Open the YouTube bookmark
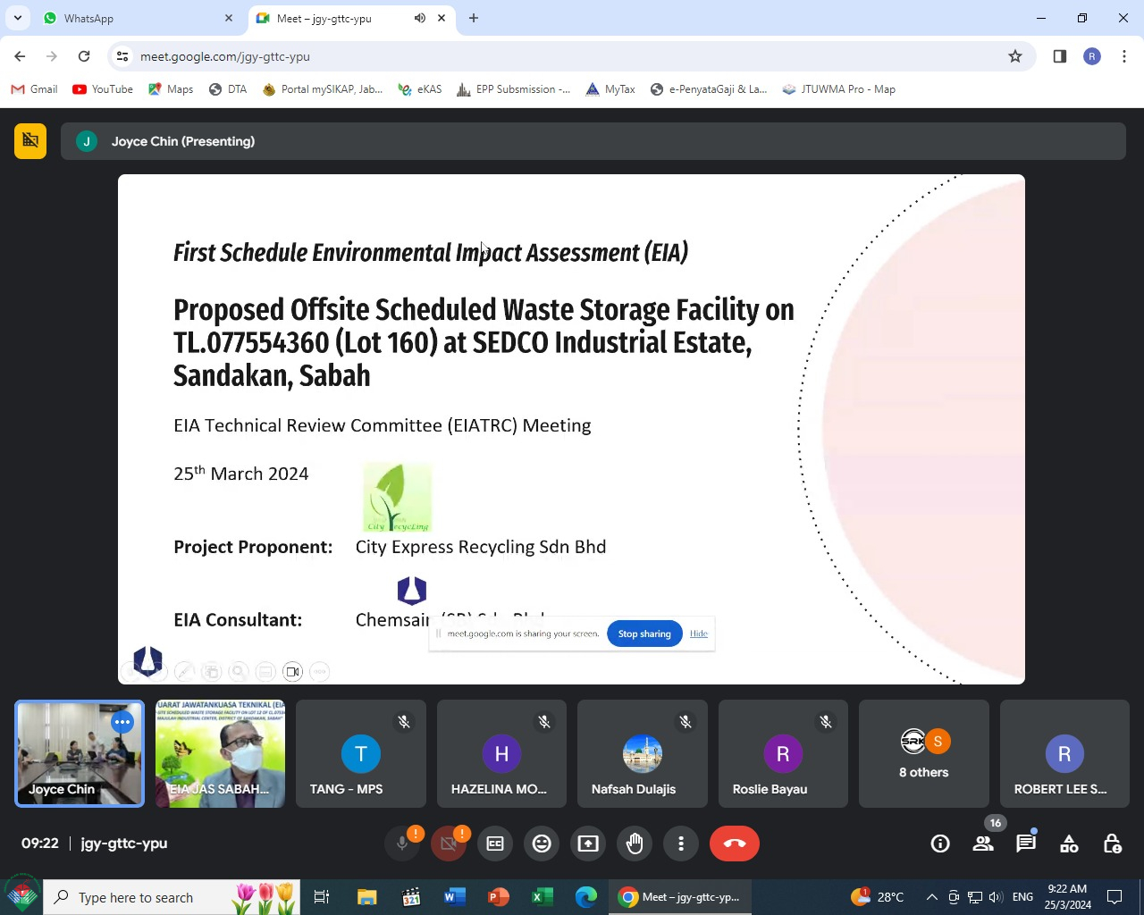Viewport: 1144px width, 915px height. 103,89
